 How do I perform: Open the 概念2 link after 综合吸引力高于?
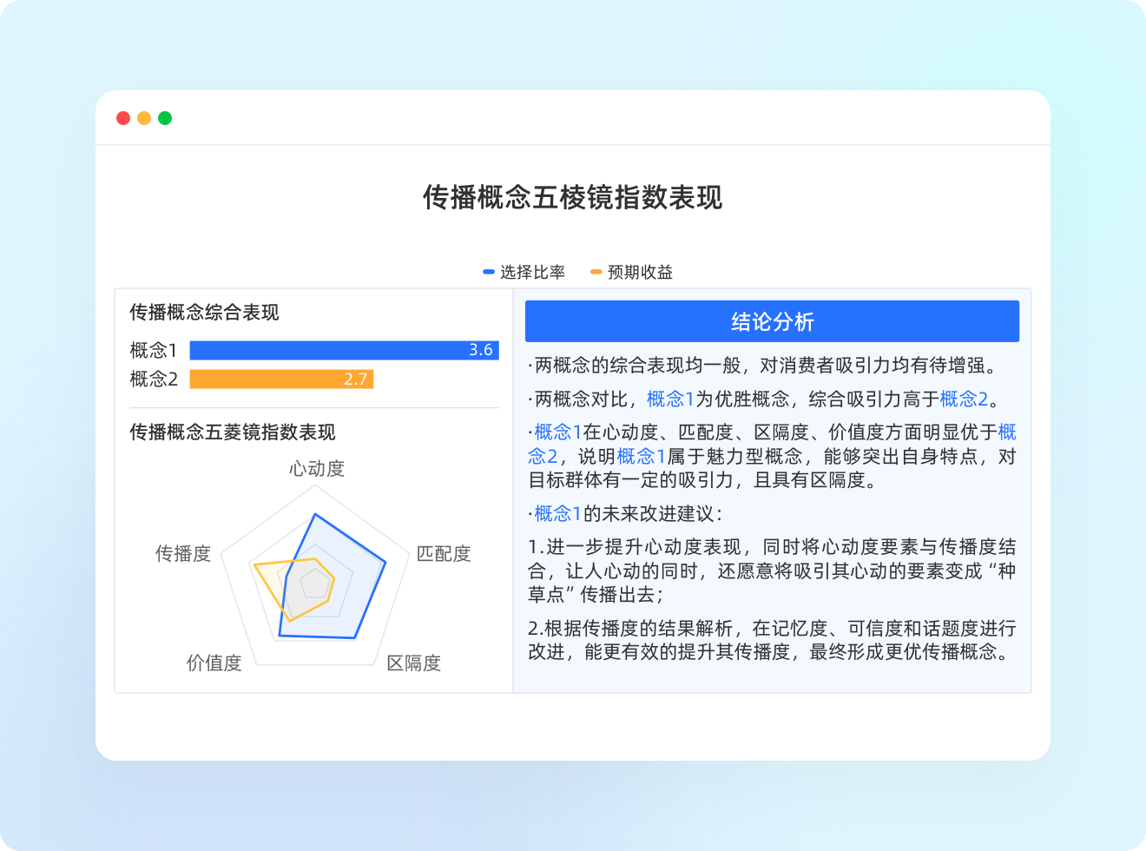[x=964, y=399]
